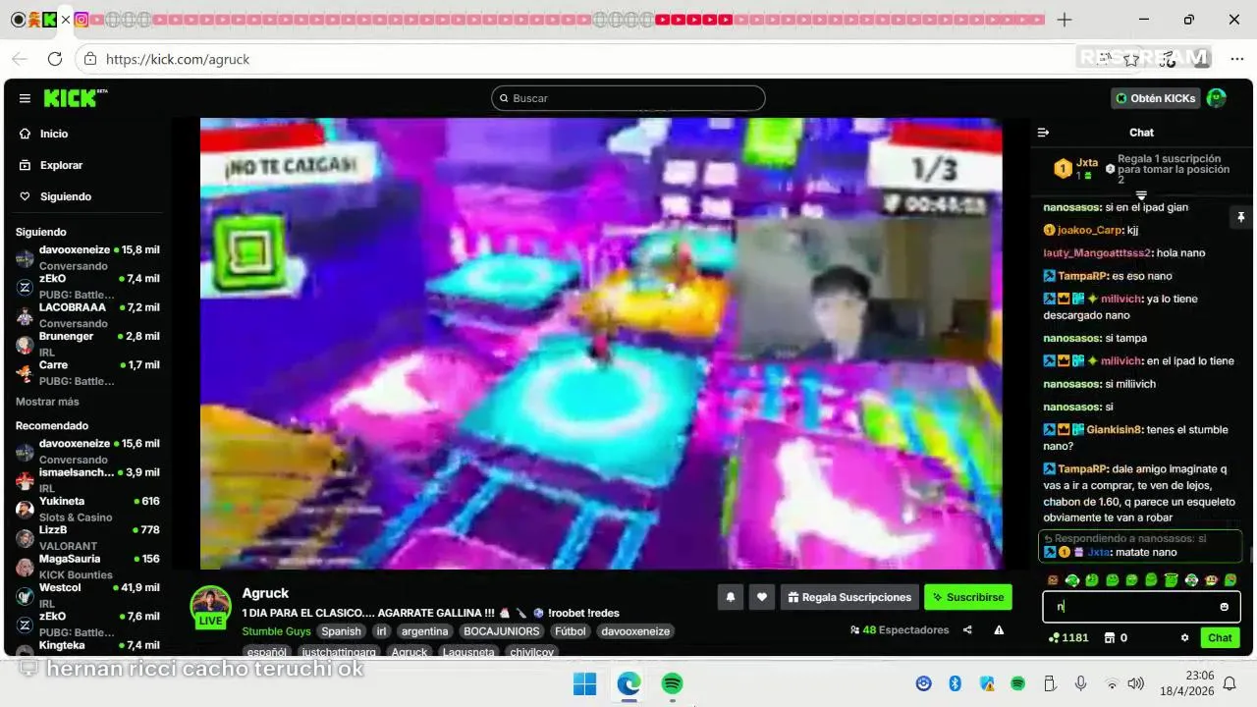Report stream with warning triangle icon

tap(999, 630)
